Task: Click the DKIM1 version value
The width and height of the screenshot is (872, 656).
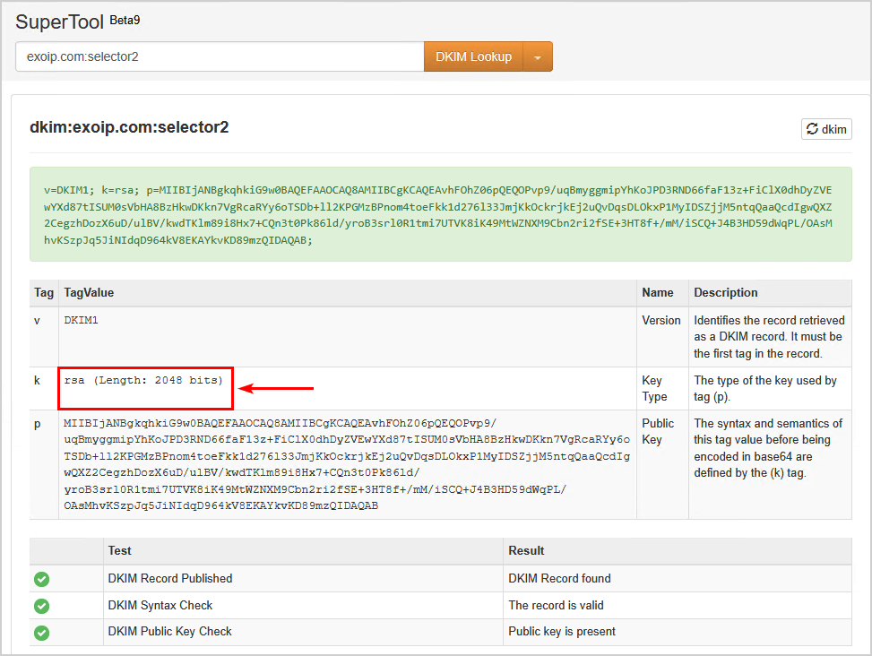Action: [82, 320]
